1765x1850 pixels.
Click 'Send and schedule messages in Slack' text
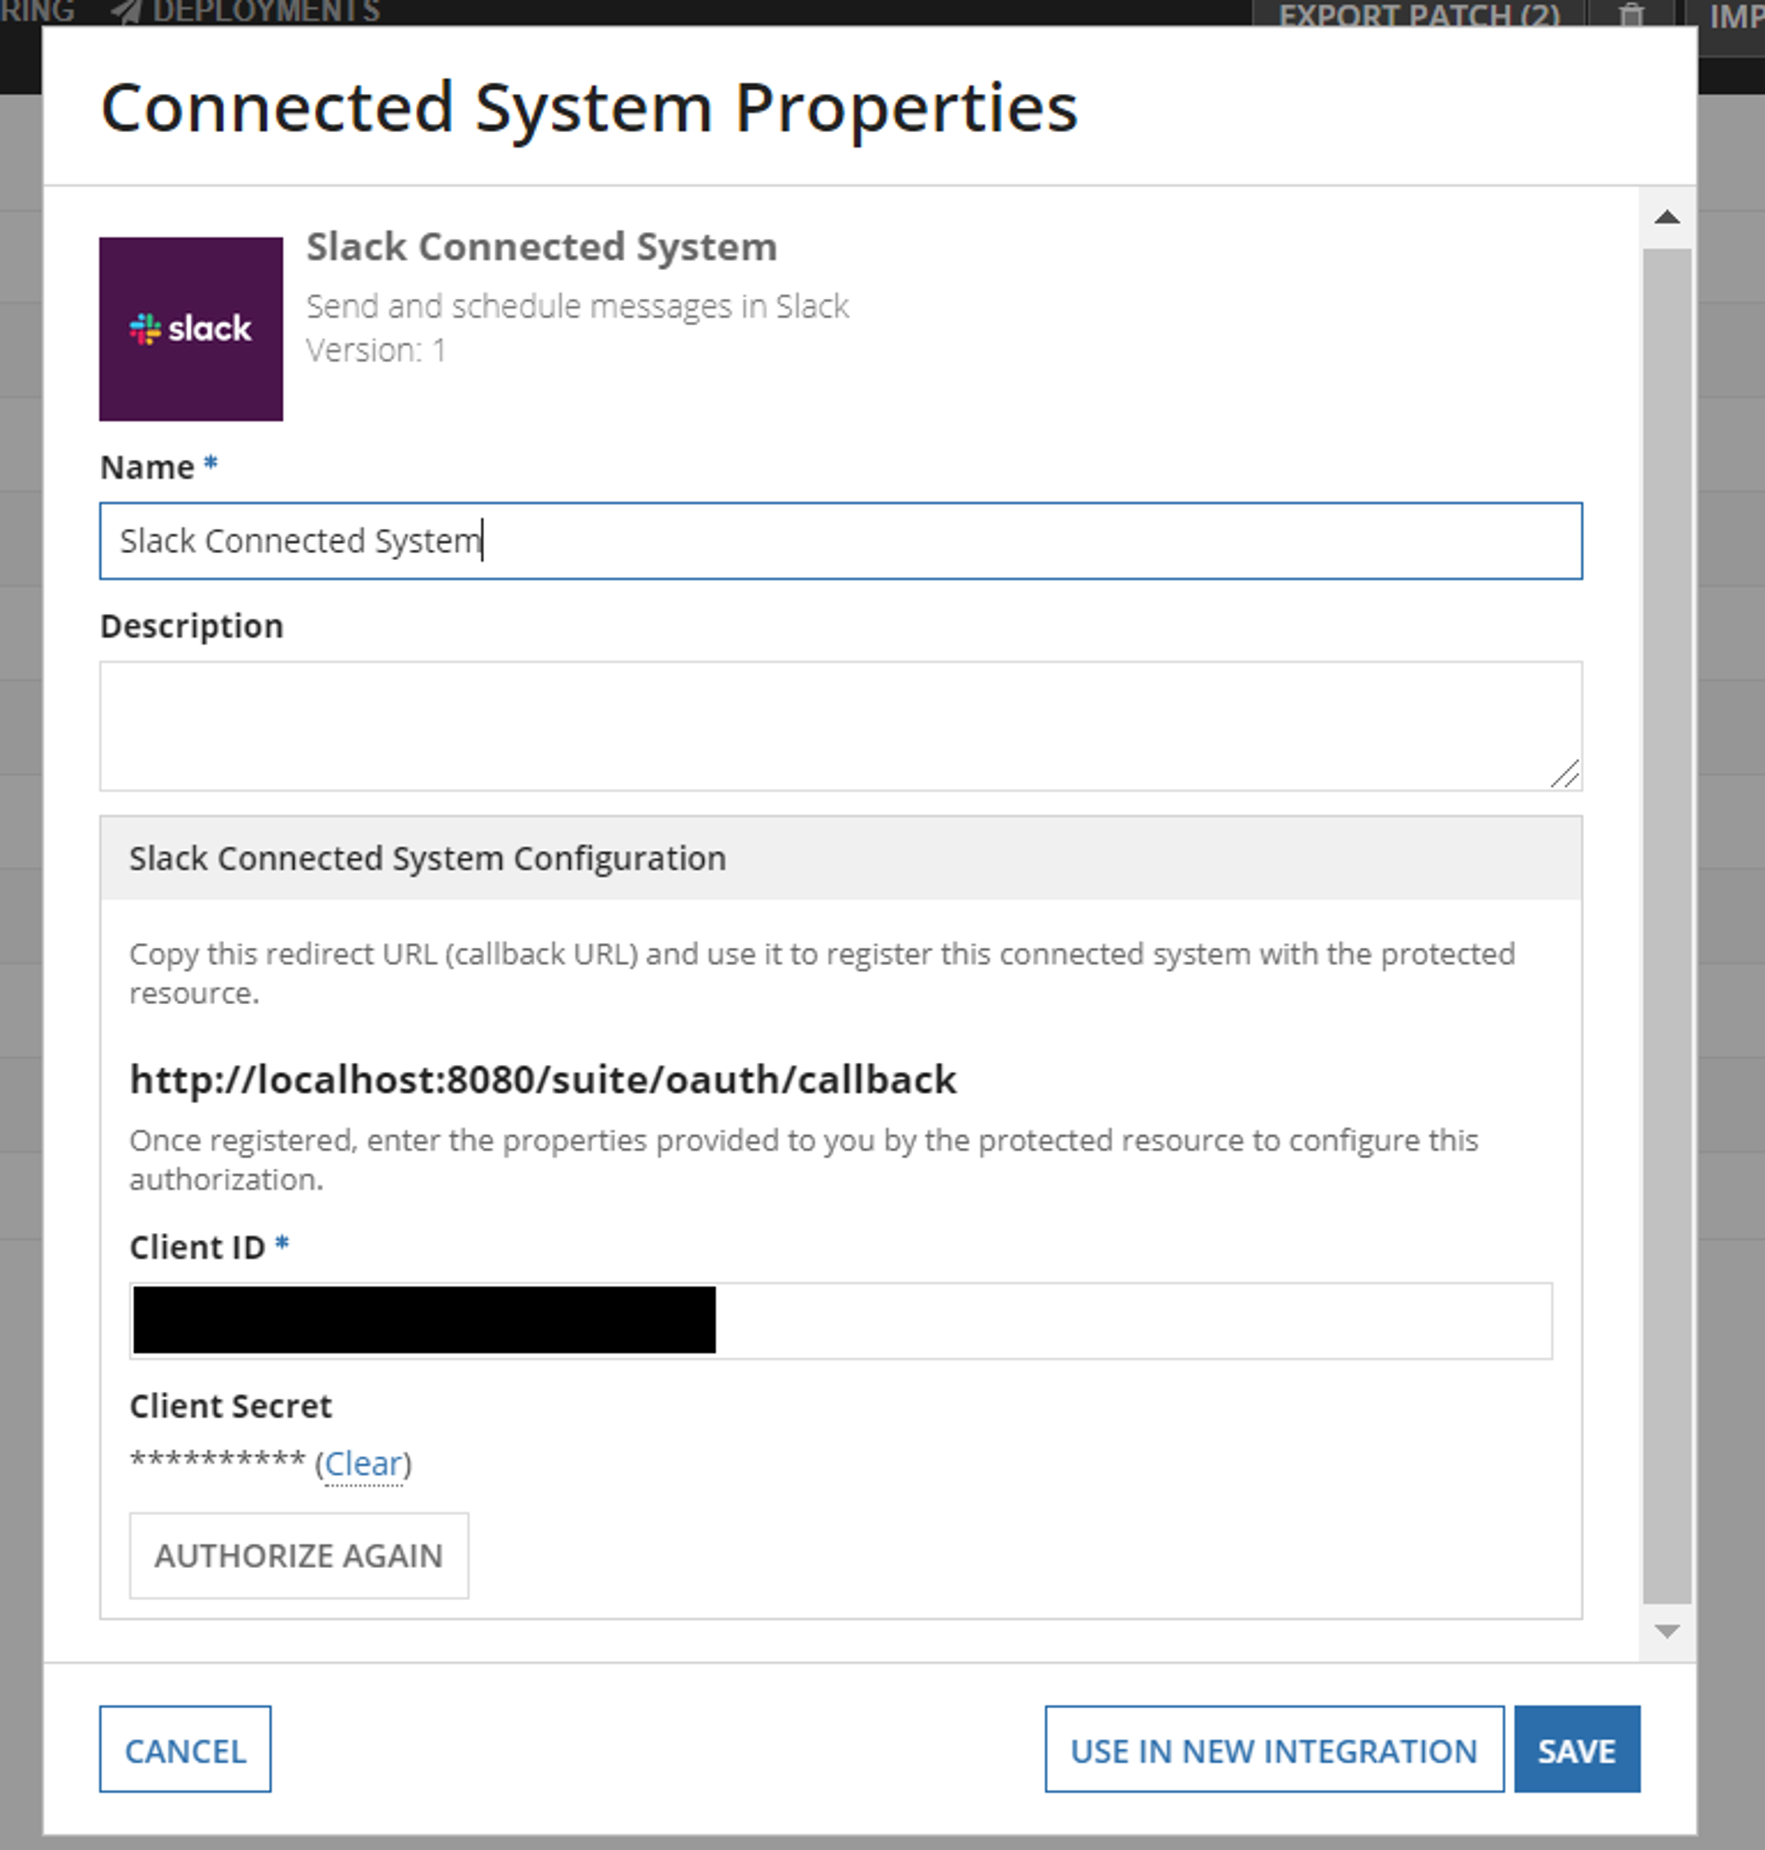click(578, 307)
